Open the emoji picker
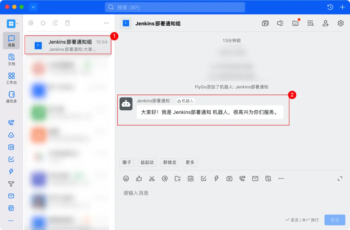Screen dimensions: 350x230 pyautogui.click(x=126, y=178)
